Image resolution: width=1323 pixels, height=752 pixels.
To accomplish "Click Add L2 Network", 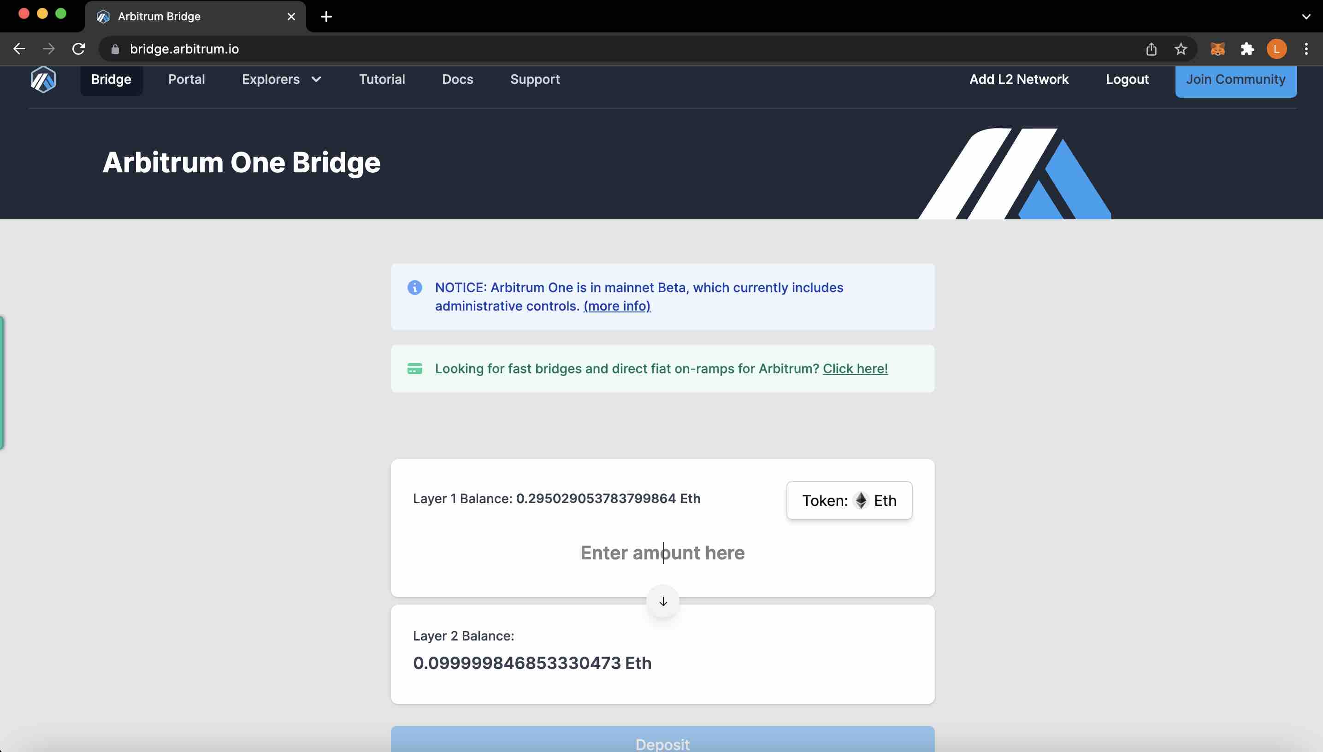I will 1019,80.
